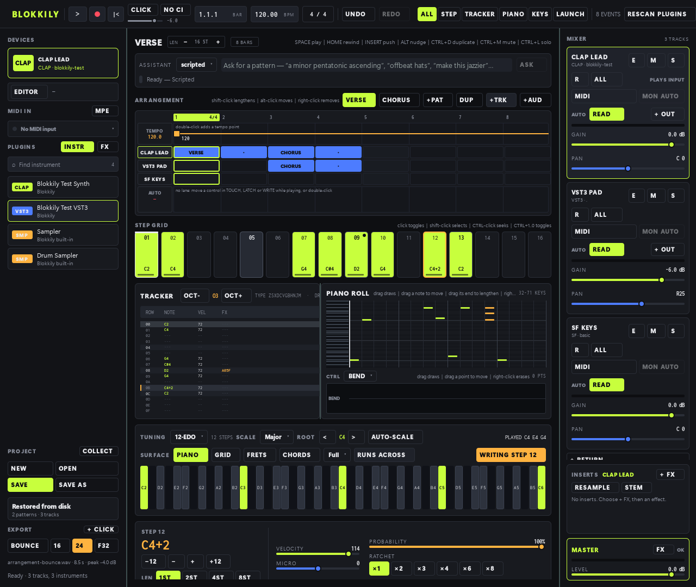Select the CHORUS pattern tab

point(399,100)
